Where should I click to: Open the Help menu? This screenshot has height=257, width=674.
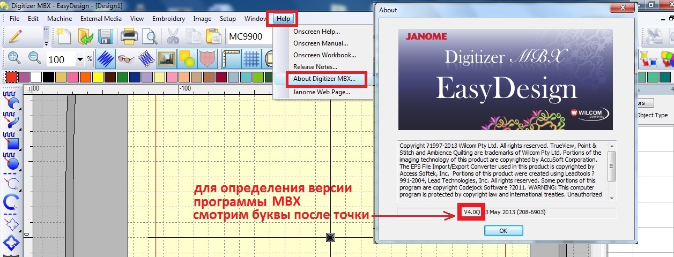pos(283,19)
